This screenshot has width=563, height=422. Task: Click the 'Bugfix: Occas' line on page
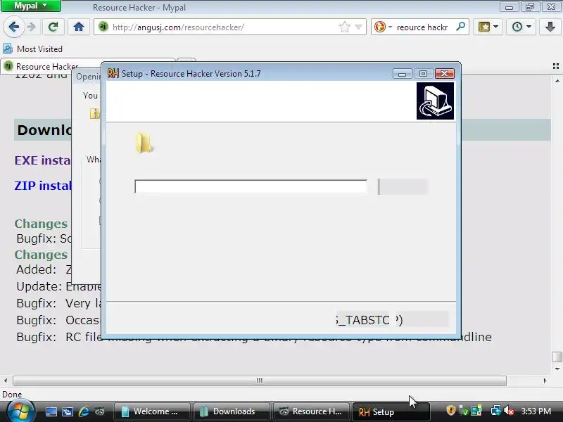[x=58, y=320]
